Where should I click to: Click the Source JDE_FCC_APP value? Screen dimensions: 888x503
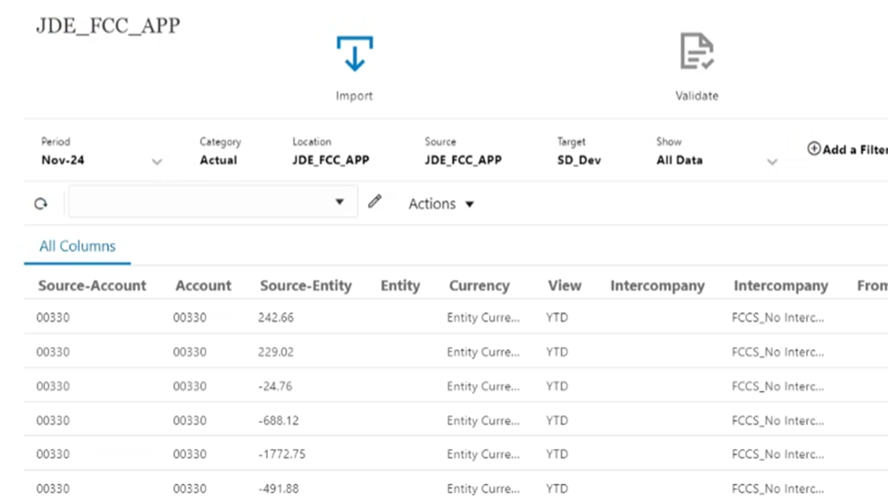click(x=464, y=160)
